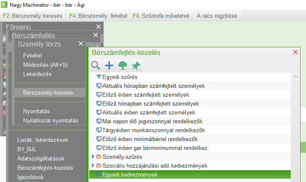
Task: Select Módosítás (Alt+S) in Személy törzs
Action: 45,65
